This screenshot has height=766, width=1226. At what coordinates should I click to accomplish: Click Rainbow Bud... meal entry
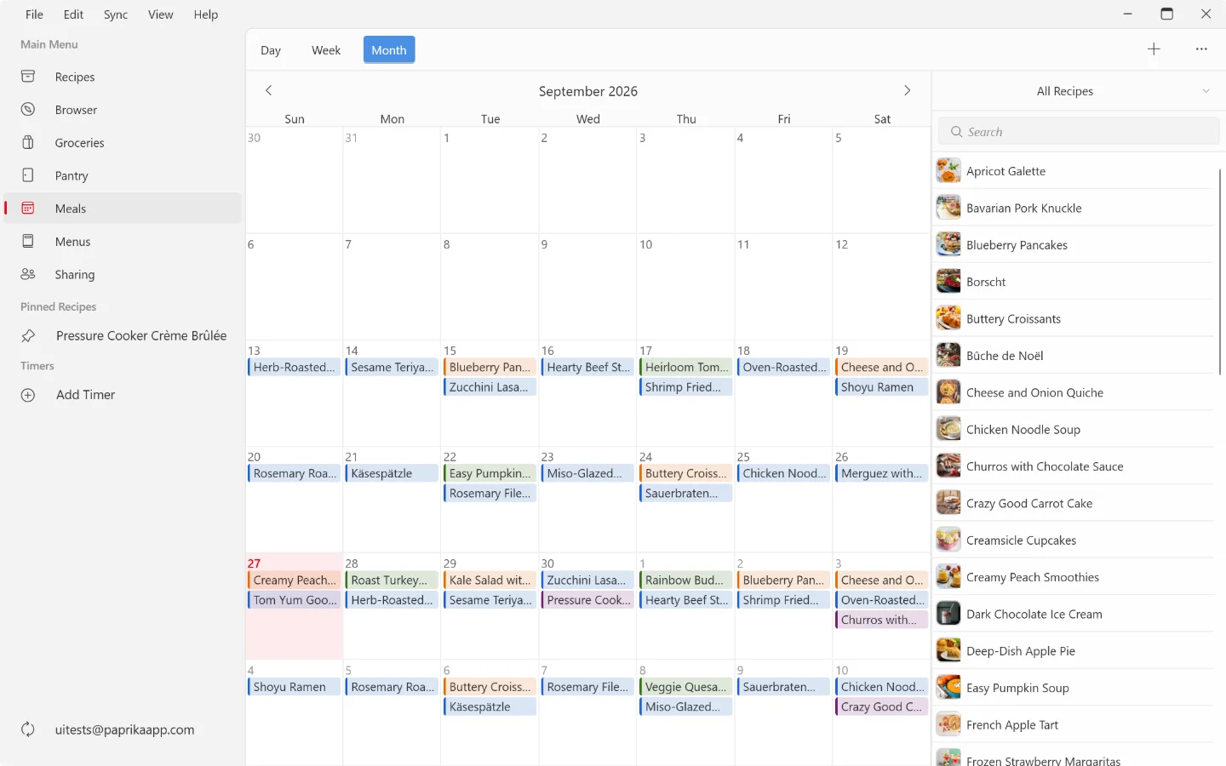click(685, 580)
